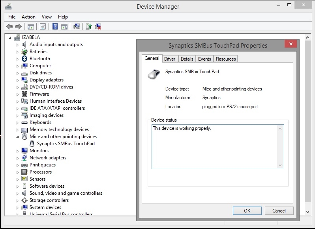Click Device Manager tree scroll up arrow

coord(307,37)
